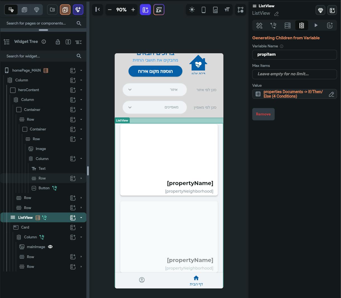Click the Max Items input field
This screenshot has height=298, width=341.
[x=294, y=74]
